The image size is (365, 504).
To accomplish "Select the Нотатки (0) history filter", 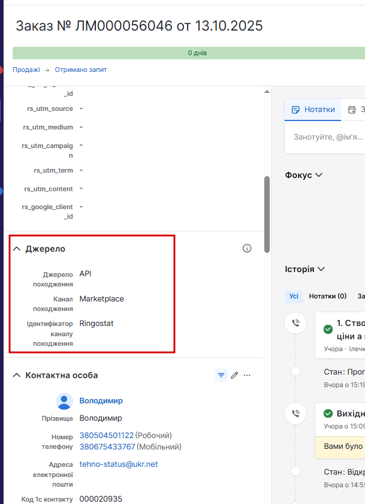I will pyautogui.click(x=327, y=296).
